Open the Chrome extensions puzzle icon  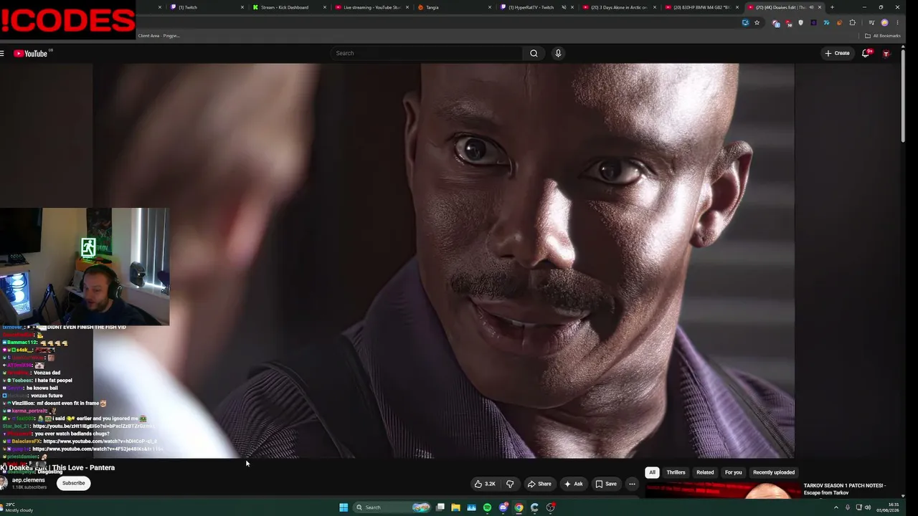pyautogui.click(x=853, y=23)
